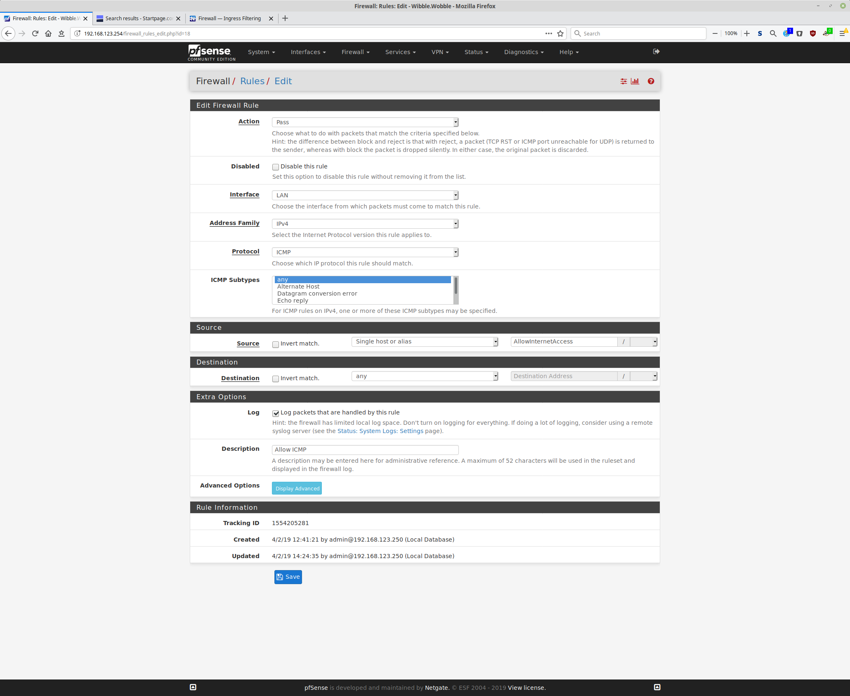Click the Display Advanced button
Viewport: 850px width, 696px height.
tap(297, 488)
